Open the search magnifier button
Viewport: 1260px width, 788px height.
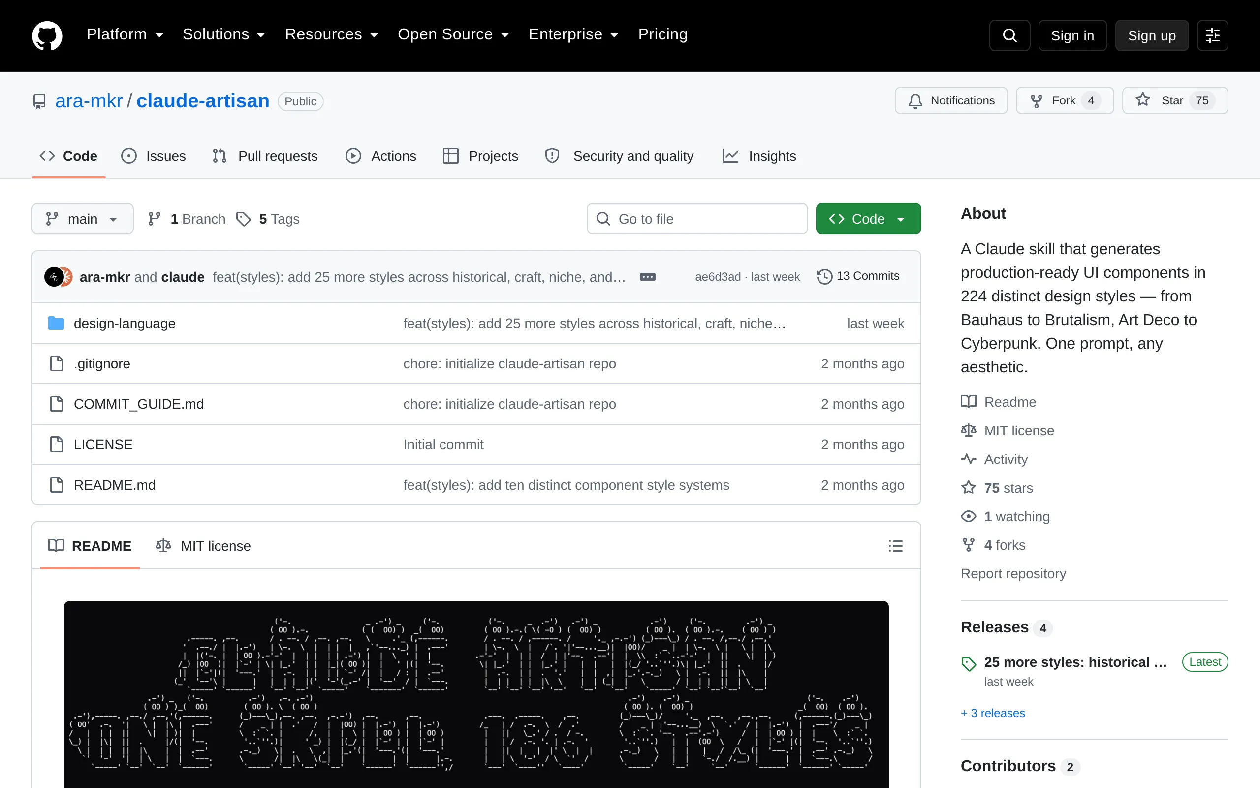1009,35
